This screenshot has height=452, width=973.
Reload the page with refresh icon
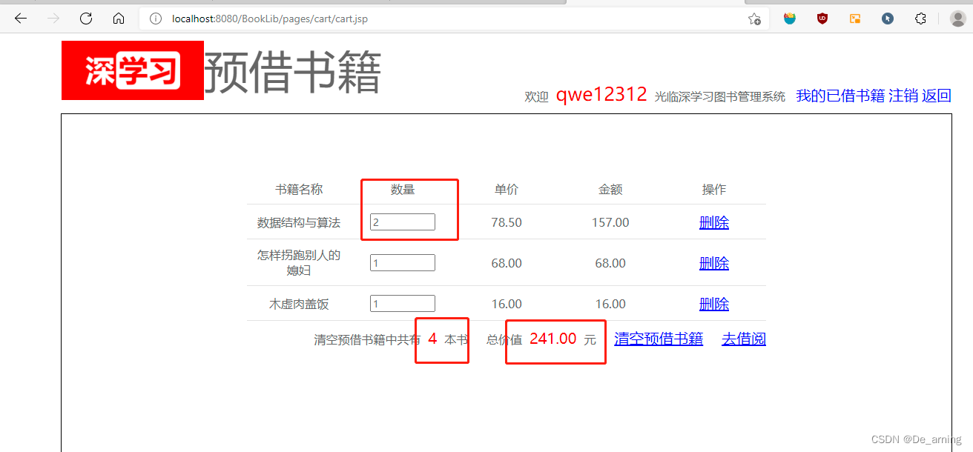pyautogui.click(x=86, y=19)
